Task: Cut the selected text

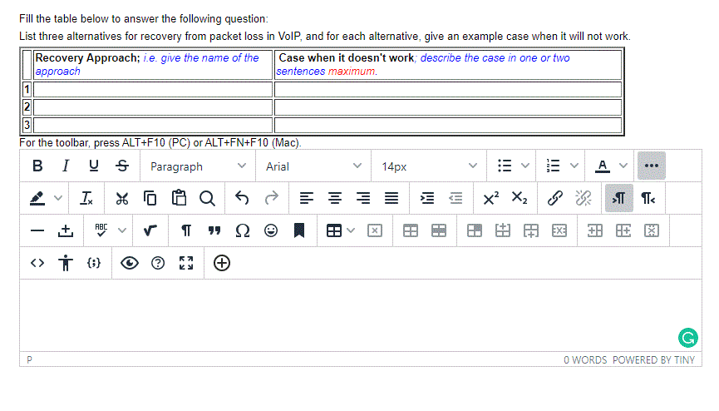Action: coord(122,198)
